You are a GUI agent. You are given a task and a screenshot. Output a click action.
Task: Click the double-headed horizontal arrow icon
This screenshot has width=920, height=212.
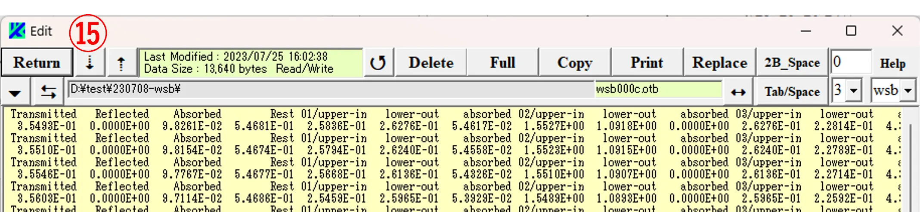[x=738, y=92]
